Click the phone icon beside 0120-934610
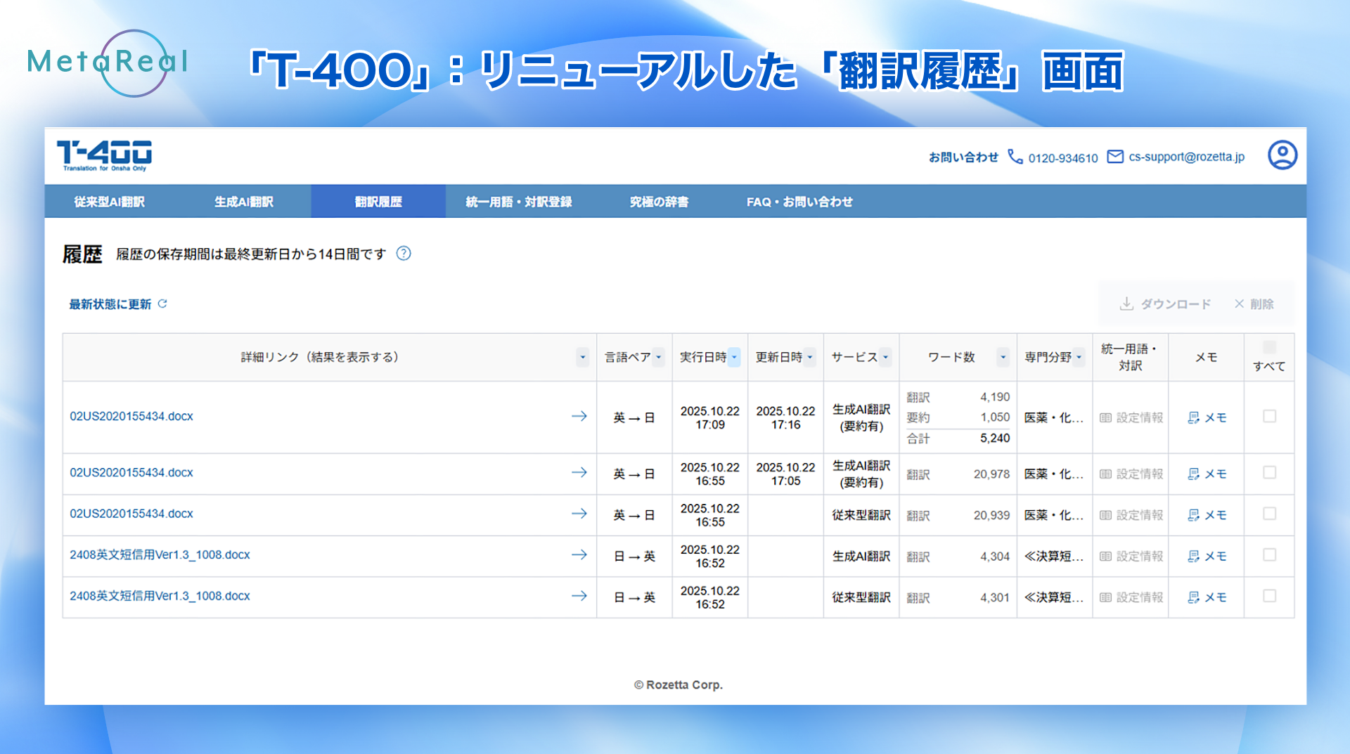The height and width of the screenshot is (754, 1350). (1015, 157)
